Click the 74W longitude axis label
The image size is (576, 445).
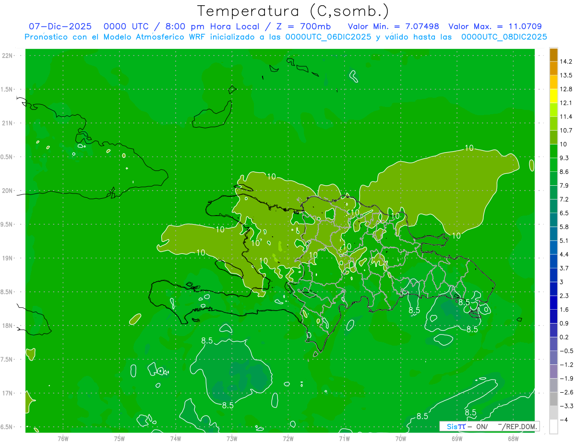[x=176, y=439]
